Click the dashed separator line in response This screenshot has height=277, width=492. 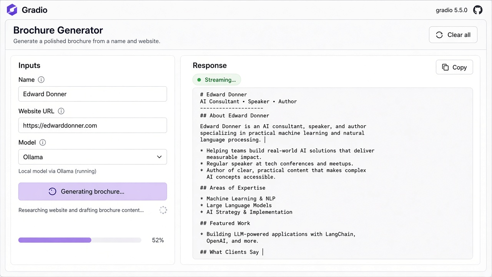click(232, 108)
